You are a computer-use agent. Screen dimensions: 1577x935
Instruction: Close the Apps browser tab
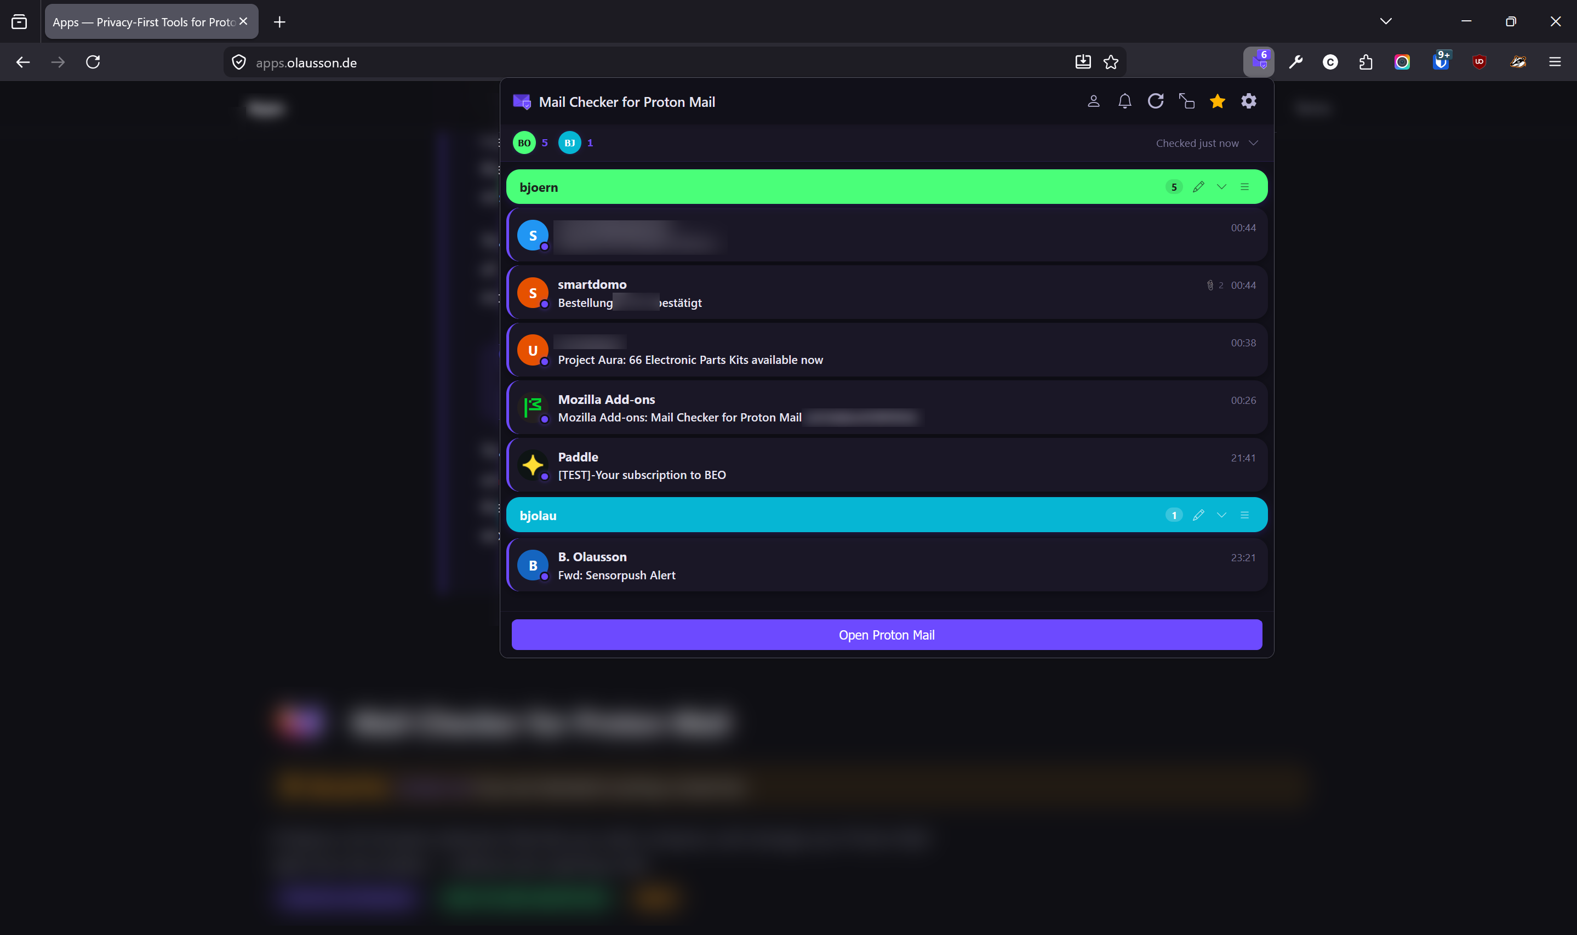click(x=244, y=21)
